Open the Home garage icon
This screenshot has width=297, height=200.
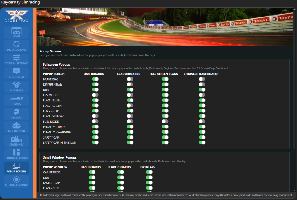17,31
